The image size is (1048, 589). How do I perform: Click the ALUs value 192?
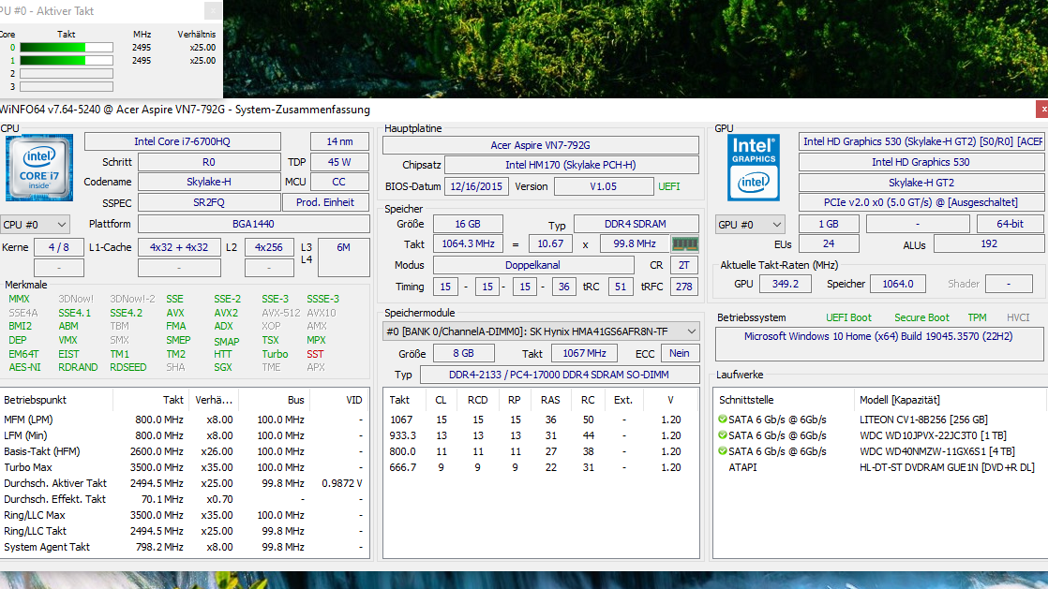click(989, 244)
